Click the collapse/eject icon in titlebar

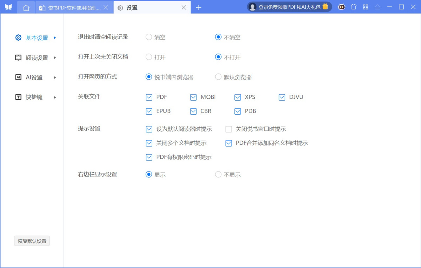377,7
